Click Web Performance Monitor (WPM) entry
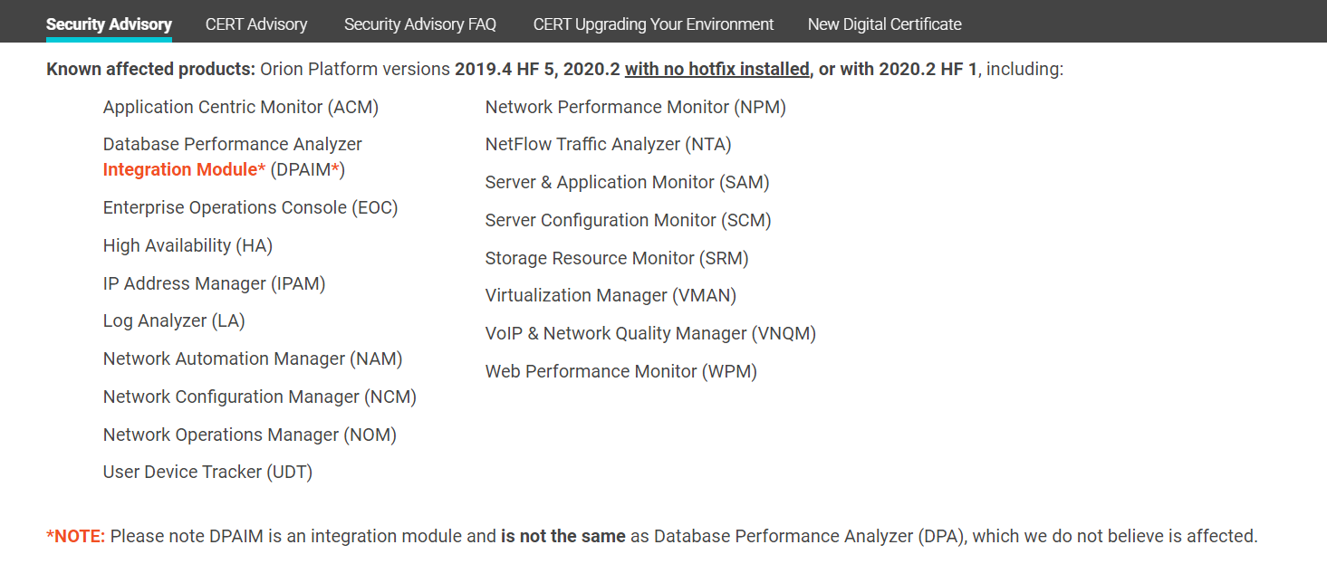This screenshot has width=1327, height=583. coord(620,371)
